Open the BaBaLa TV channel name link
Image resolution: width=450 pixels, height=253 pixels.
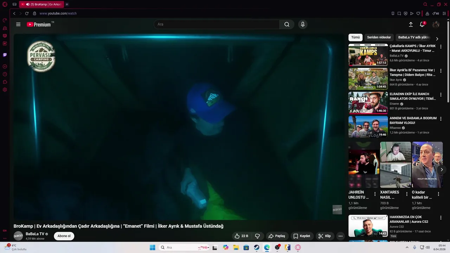[x=35, y=234]
